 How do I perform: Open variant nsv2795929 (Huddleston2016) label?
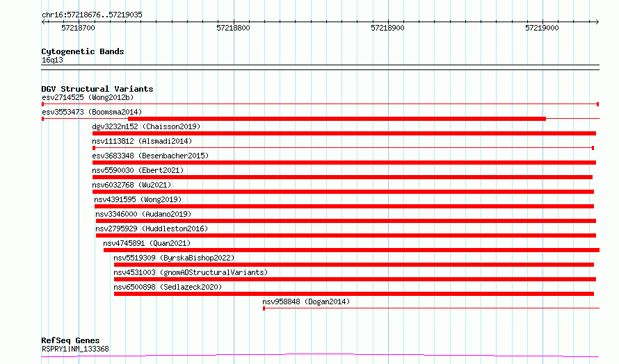[x=152, y=229]
